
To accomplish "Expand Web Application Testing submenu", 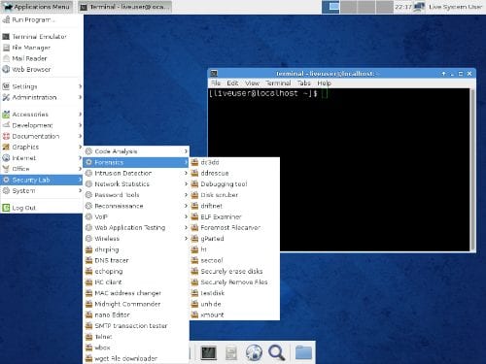I will (136, 227).
